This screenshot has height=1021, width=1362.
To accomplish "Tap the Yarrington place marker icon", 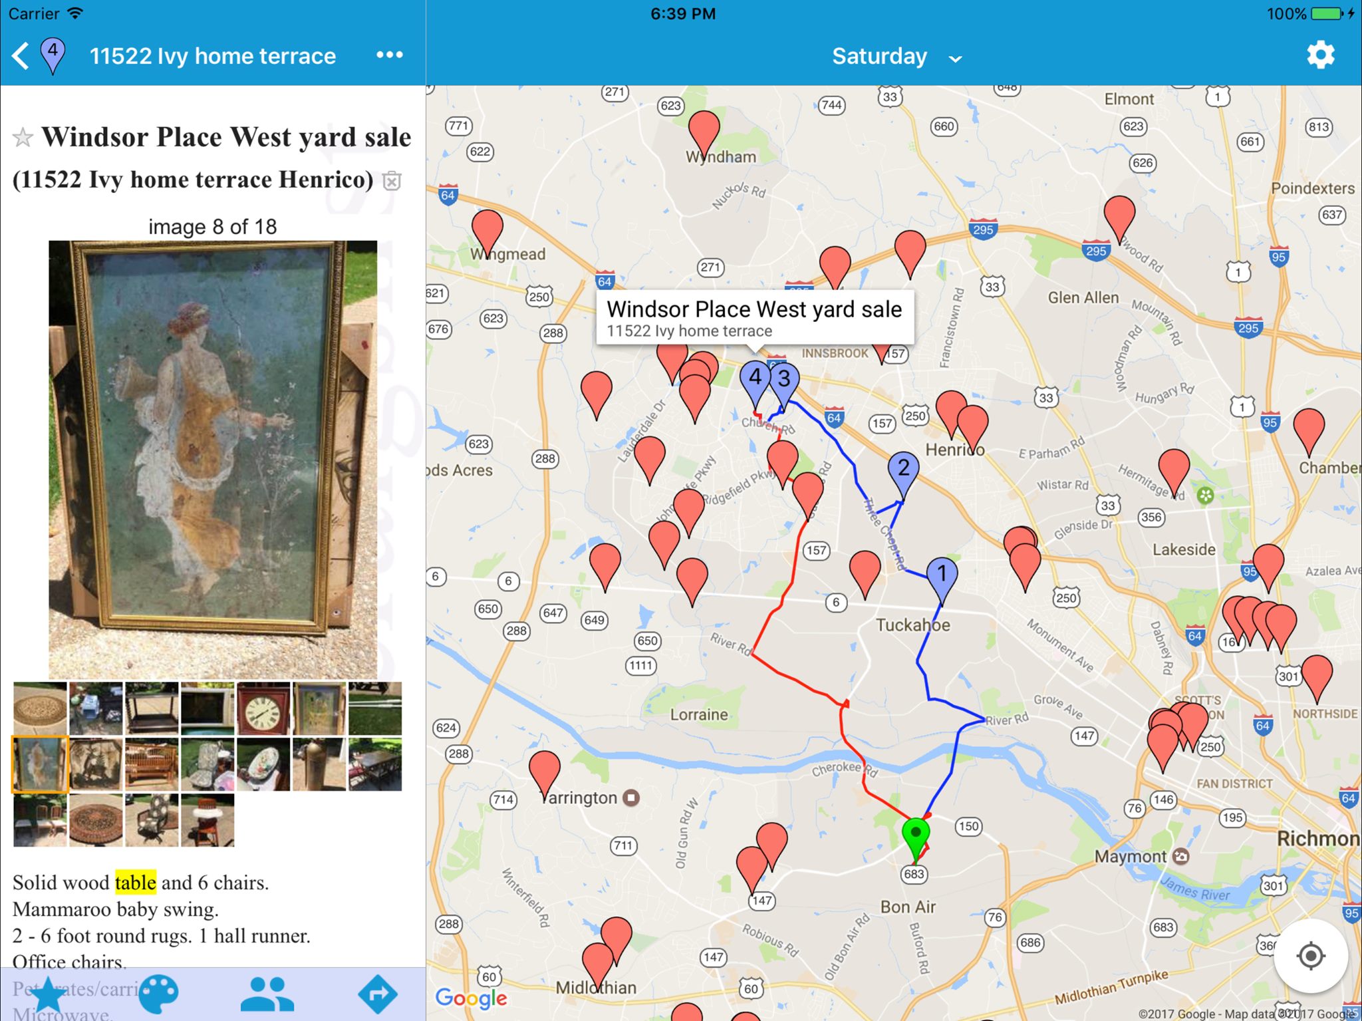I will click(631, 798).
